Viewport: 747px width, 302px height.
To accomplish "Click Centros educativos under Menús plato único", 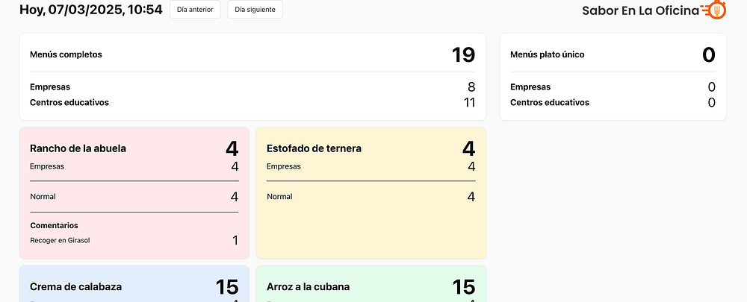I will (x=613, y=102).
